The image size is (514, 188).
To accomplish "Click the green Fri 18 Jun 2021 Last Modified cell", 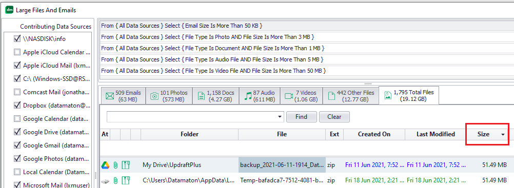I will pos(436,180).
